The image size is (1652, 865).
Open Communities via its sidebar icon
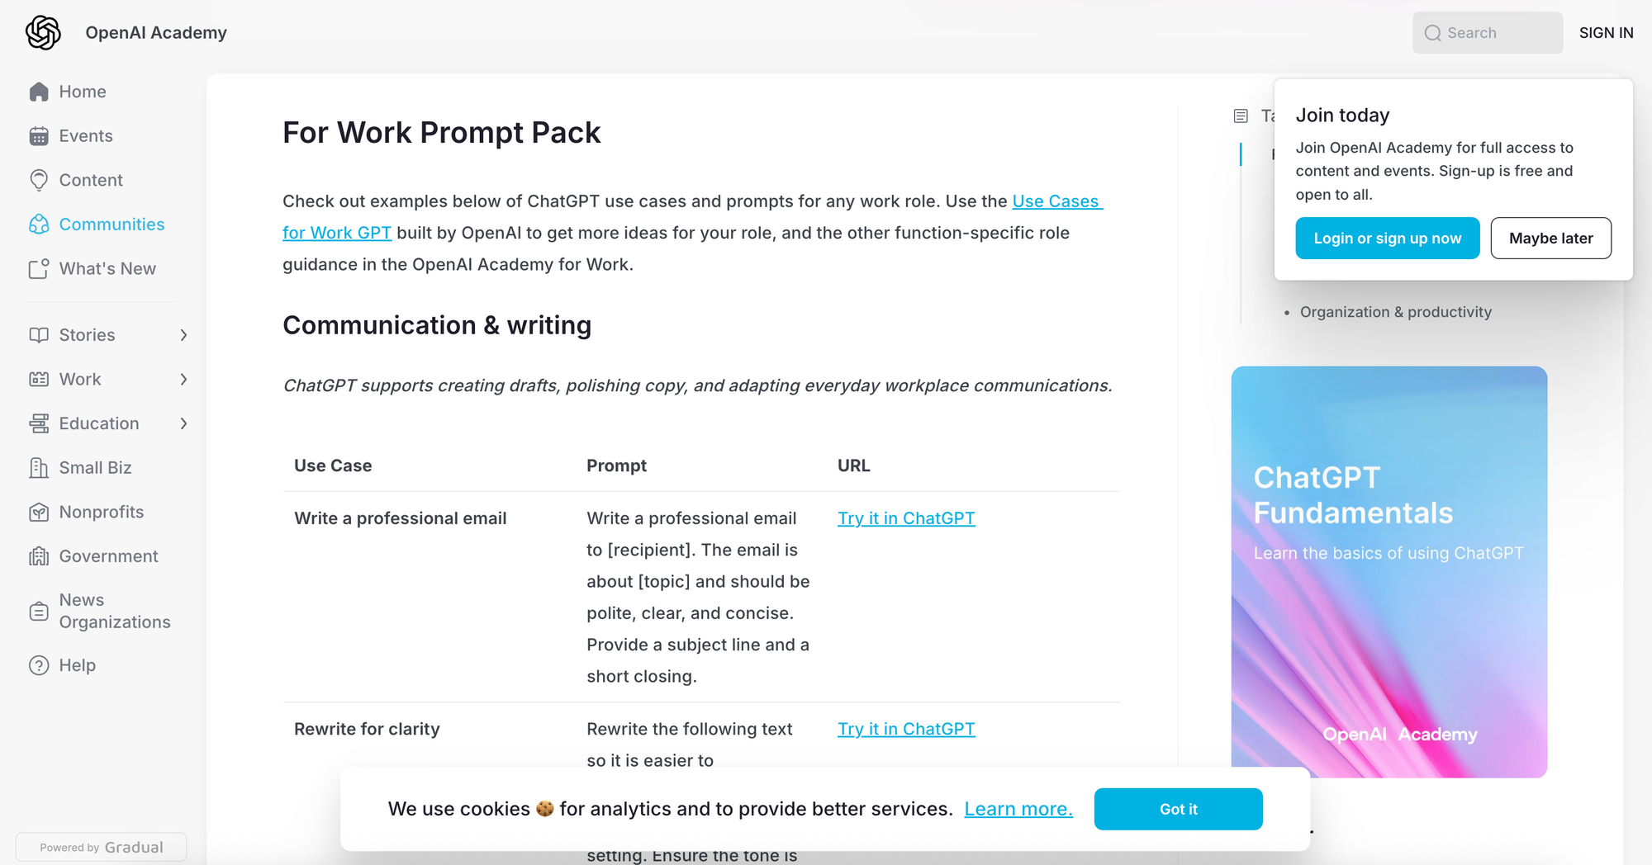39,225
